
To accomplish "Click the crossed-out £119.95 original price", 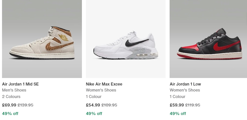I will 193,105.
